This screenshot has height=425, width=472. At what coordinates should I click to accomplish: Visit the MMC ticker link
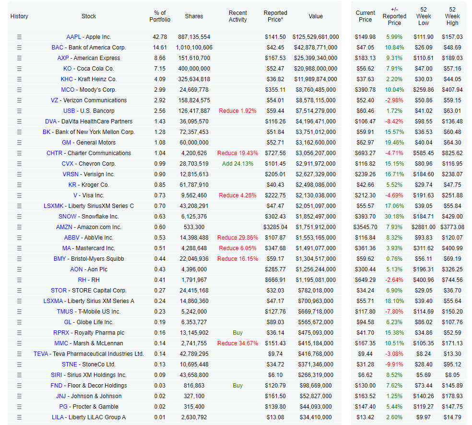tap(61, 343)
